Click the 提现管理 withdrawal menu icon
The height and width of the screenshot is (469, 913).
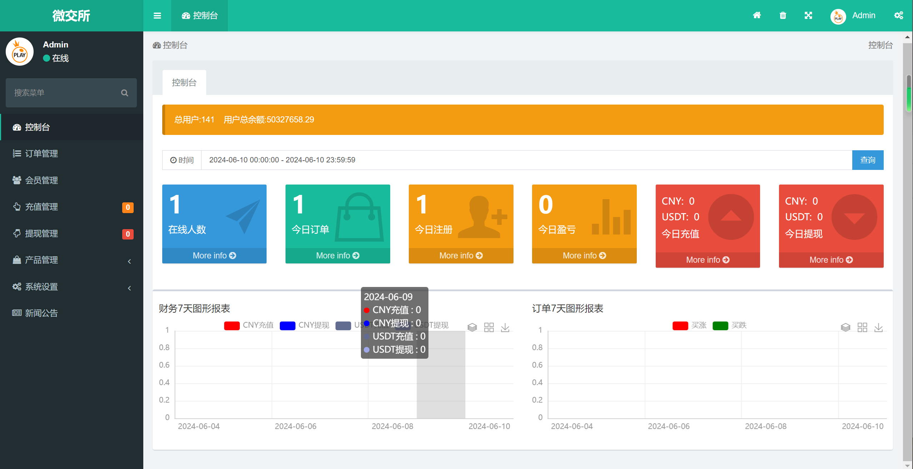click(16, 233)
